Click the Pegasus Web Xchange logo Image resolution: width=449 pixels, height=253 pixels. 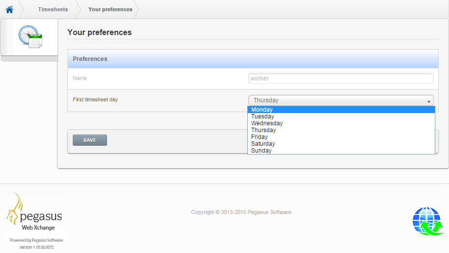tap(34, 212)
